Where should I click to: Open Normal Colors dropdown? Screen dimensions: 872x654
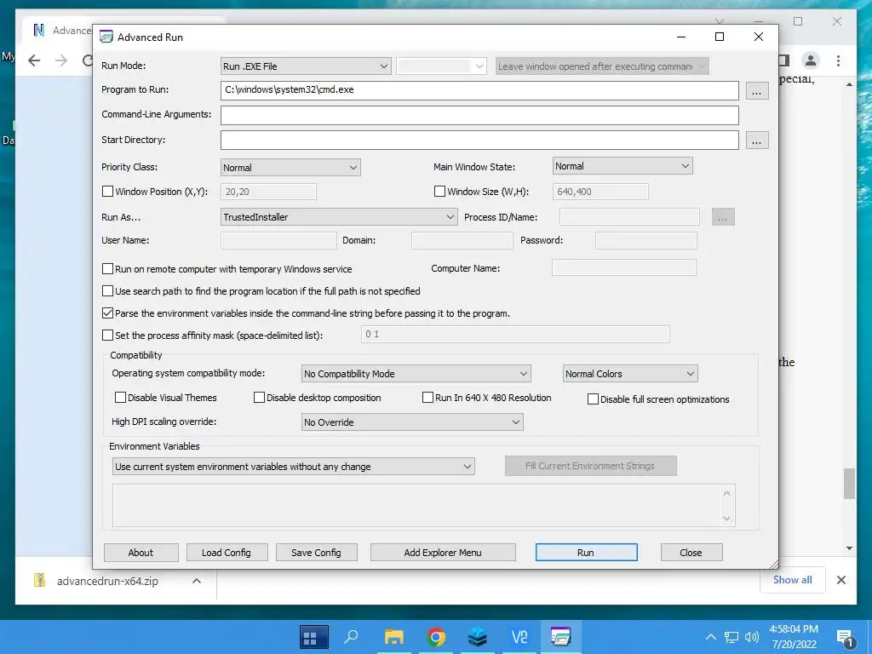[x=630, y=374]
